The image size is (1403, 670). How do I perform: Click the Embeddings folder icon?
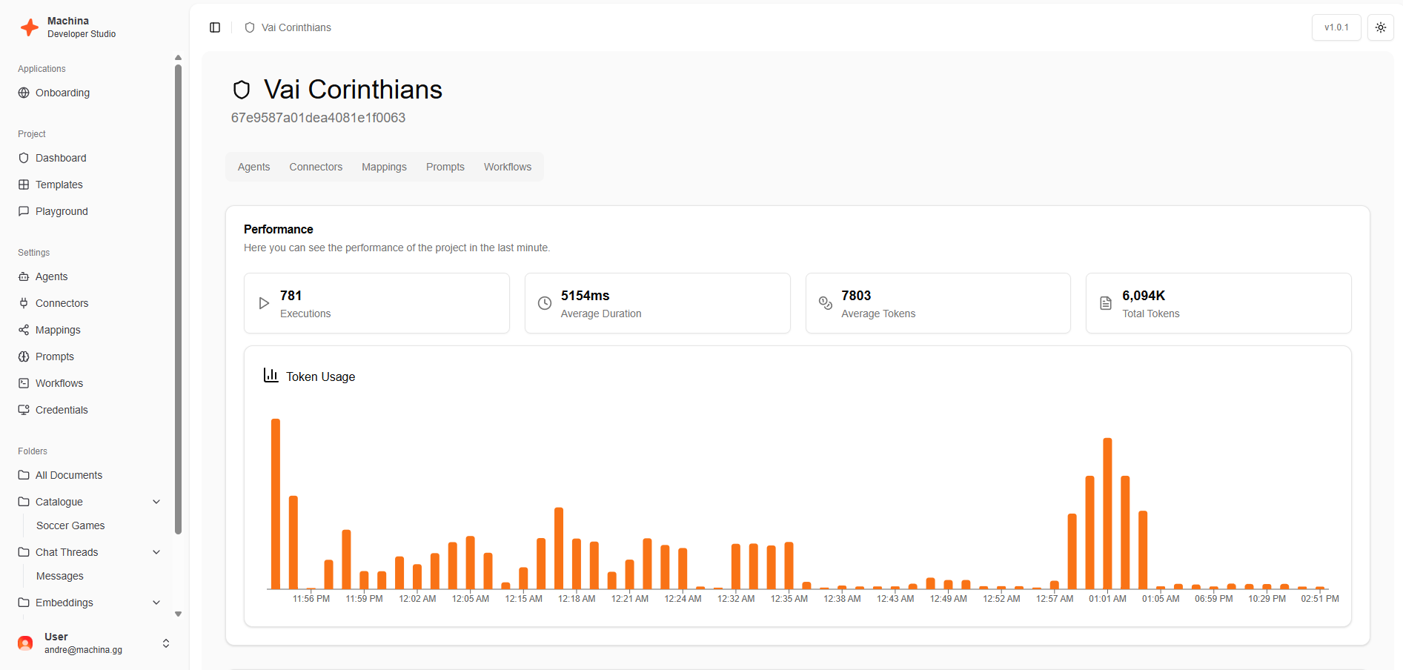point(24,603)
